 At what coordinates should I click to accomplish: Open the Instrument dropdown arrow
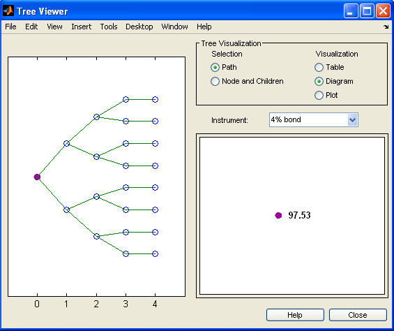tap(352, 120)
